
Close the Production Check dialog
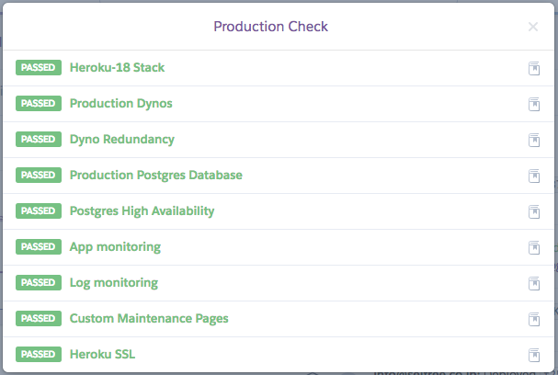click(533, 27)
